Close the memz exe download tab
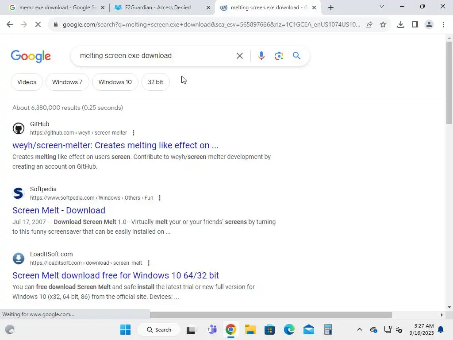Image resolution: width=453 pixels, height=340 pixels. [103, 8]
